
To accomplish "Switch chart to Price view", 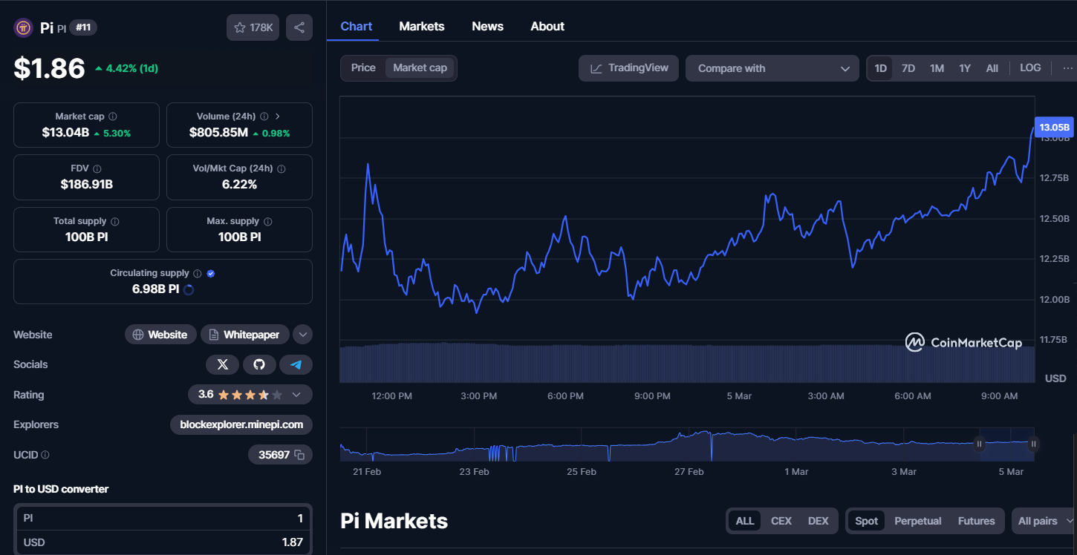I will coord(363,68).
